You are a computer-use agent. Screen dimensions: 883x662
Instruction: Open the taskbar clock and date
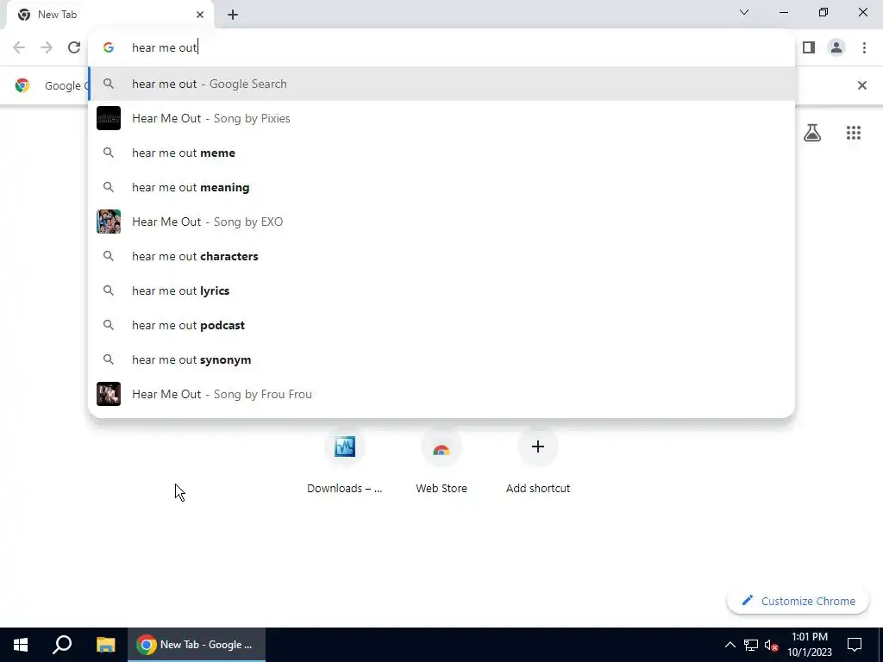coord(809,645)
